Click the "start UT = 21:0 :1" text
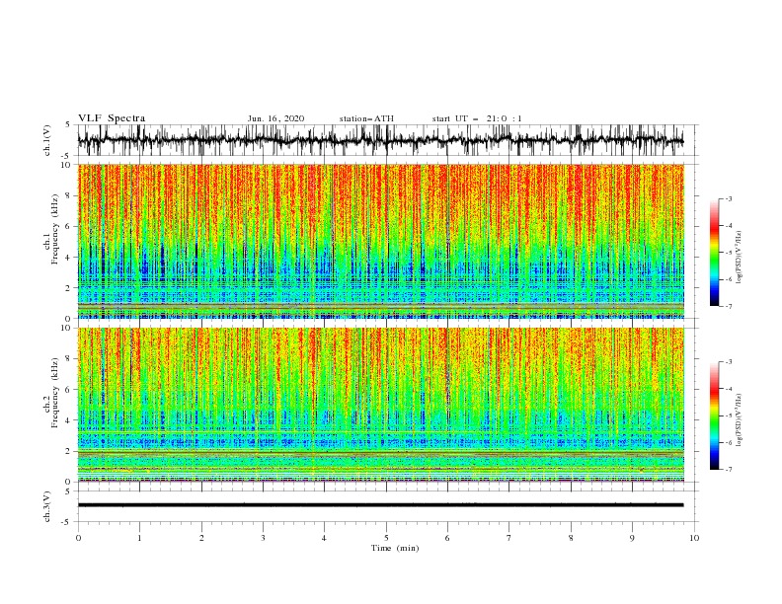Screen dimensions: 782x604 [477, 118]
